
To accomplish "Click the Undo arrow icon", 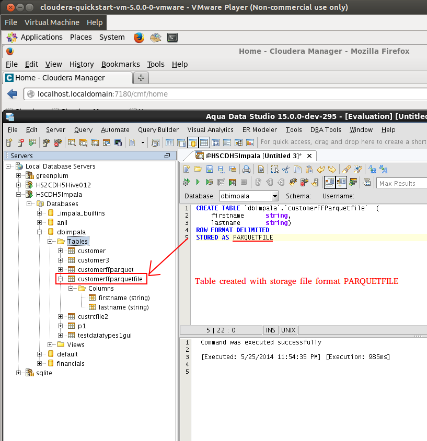I will click(x=320, y=169).
